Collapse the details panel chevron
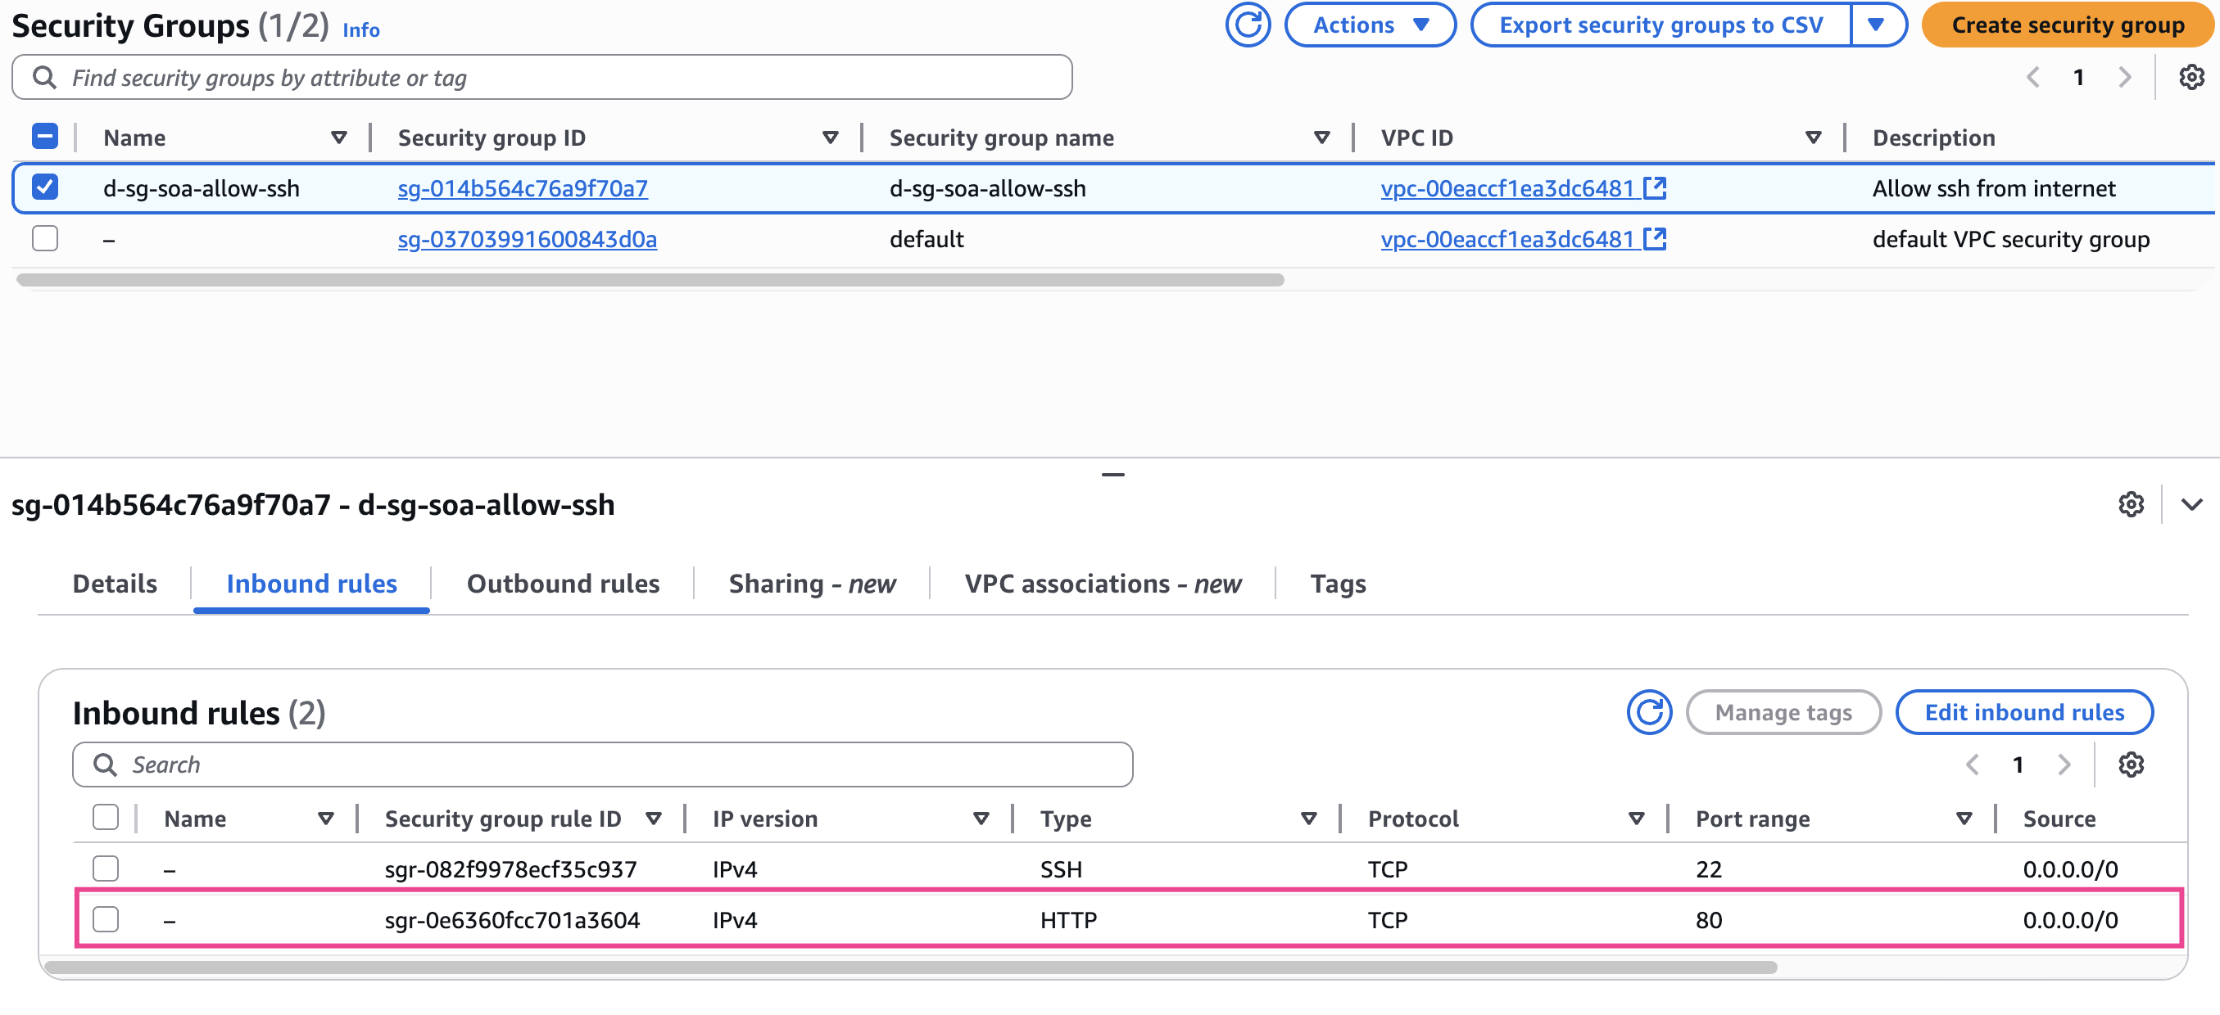The height and width of the screenshot is (1015, 2220). (2191, 504)
